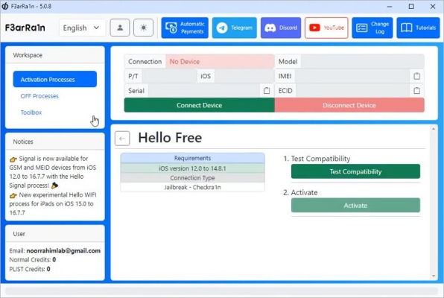Open the Telegram channel button
Screen dimensions: 444x298
[x=234, y=28]
